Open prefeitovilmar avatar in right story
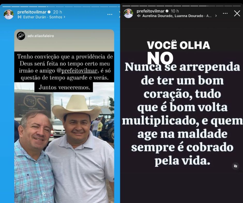Image resolution: width=243 pixels, height=203 pixels. pyautogui.click(x=128, y=13)
